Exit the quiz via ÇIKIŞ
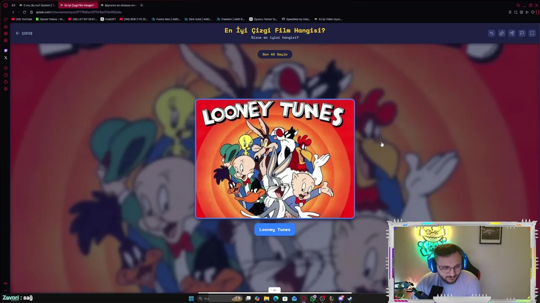The width and height of the screenshot is (540, 303). [24, 33]
